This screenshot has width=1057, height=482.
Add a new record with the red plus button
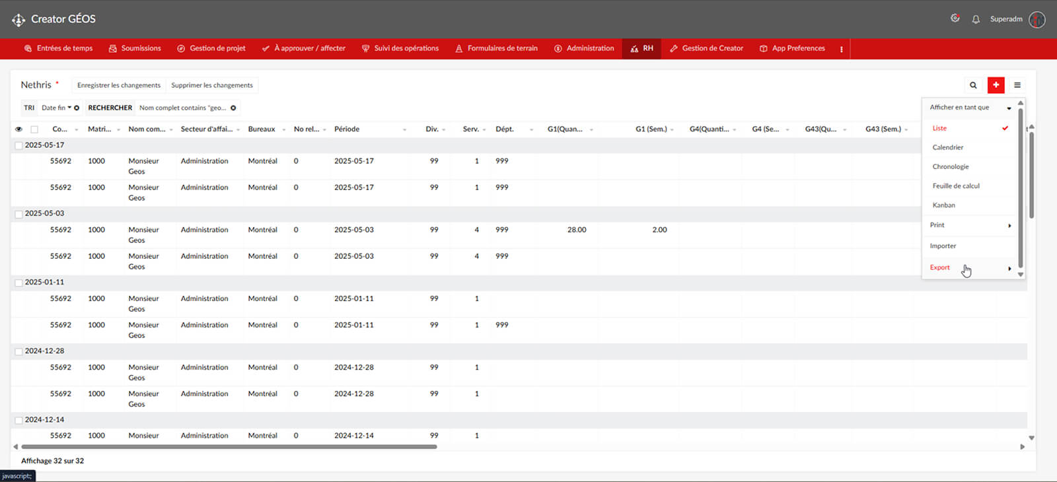pyautogui.click(x=996, y=85)
